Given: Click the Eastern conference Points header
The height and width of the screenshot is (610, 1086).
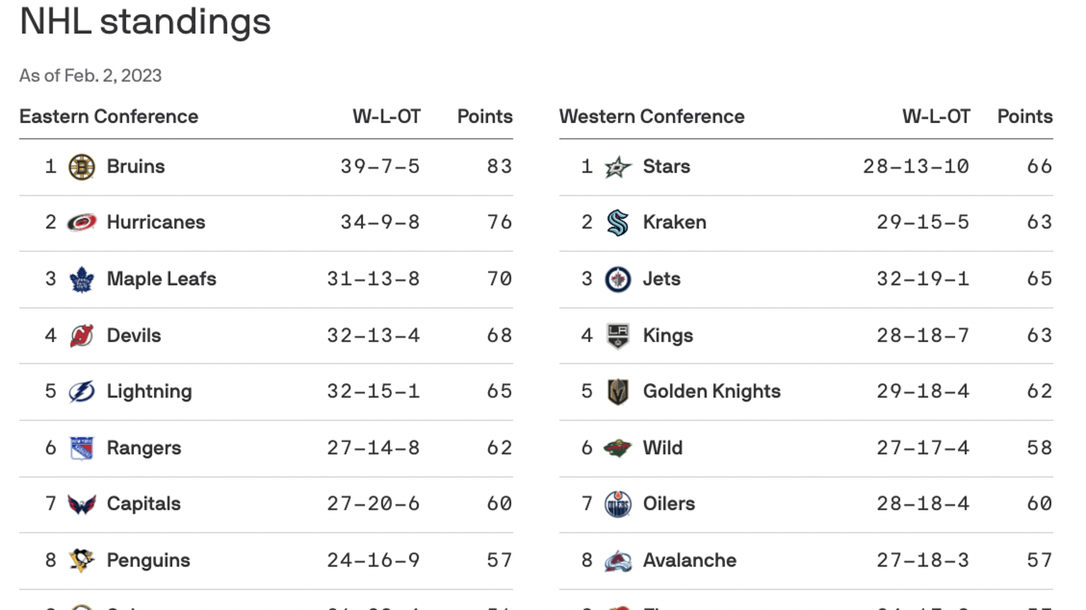Looking at the screenshot, I should point(485,116).
